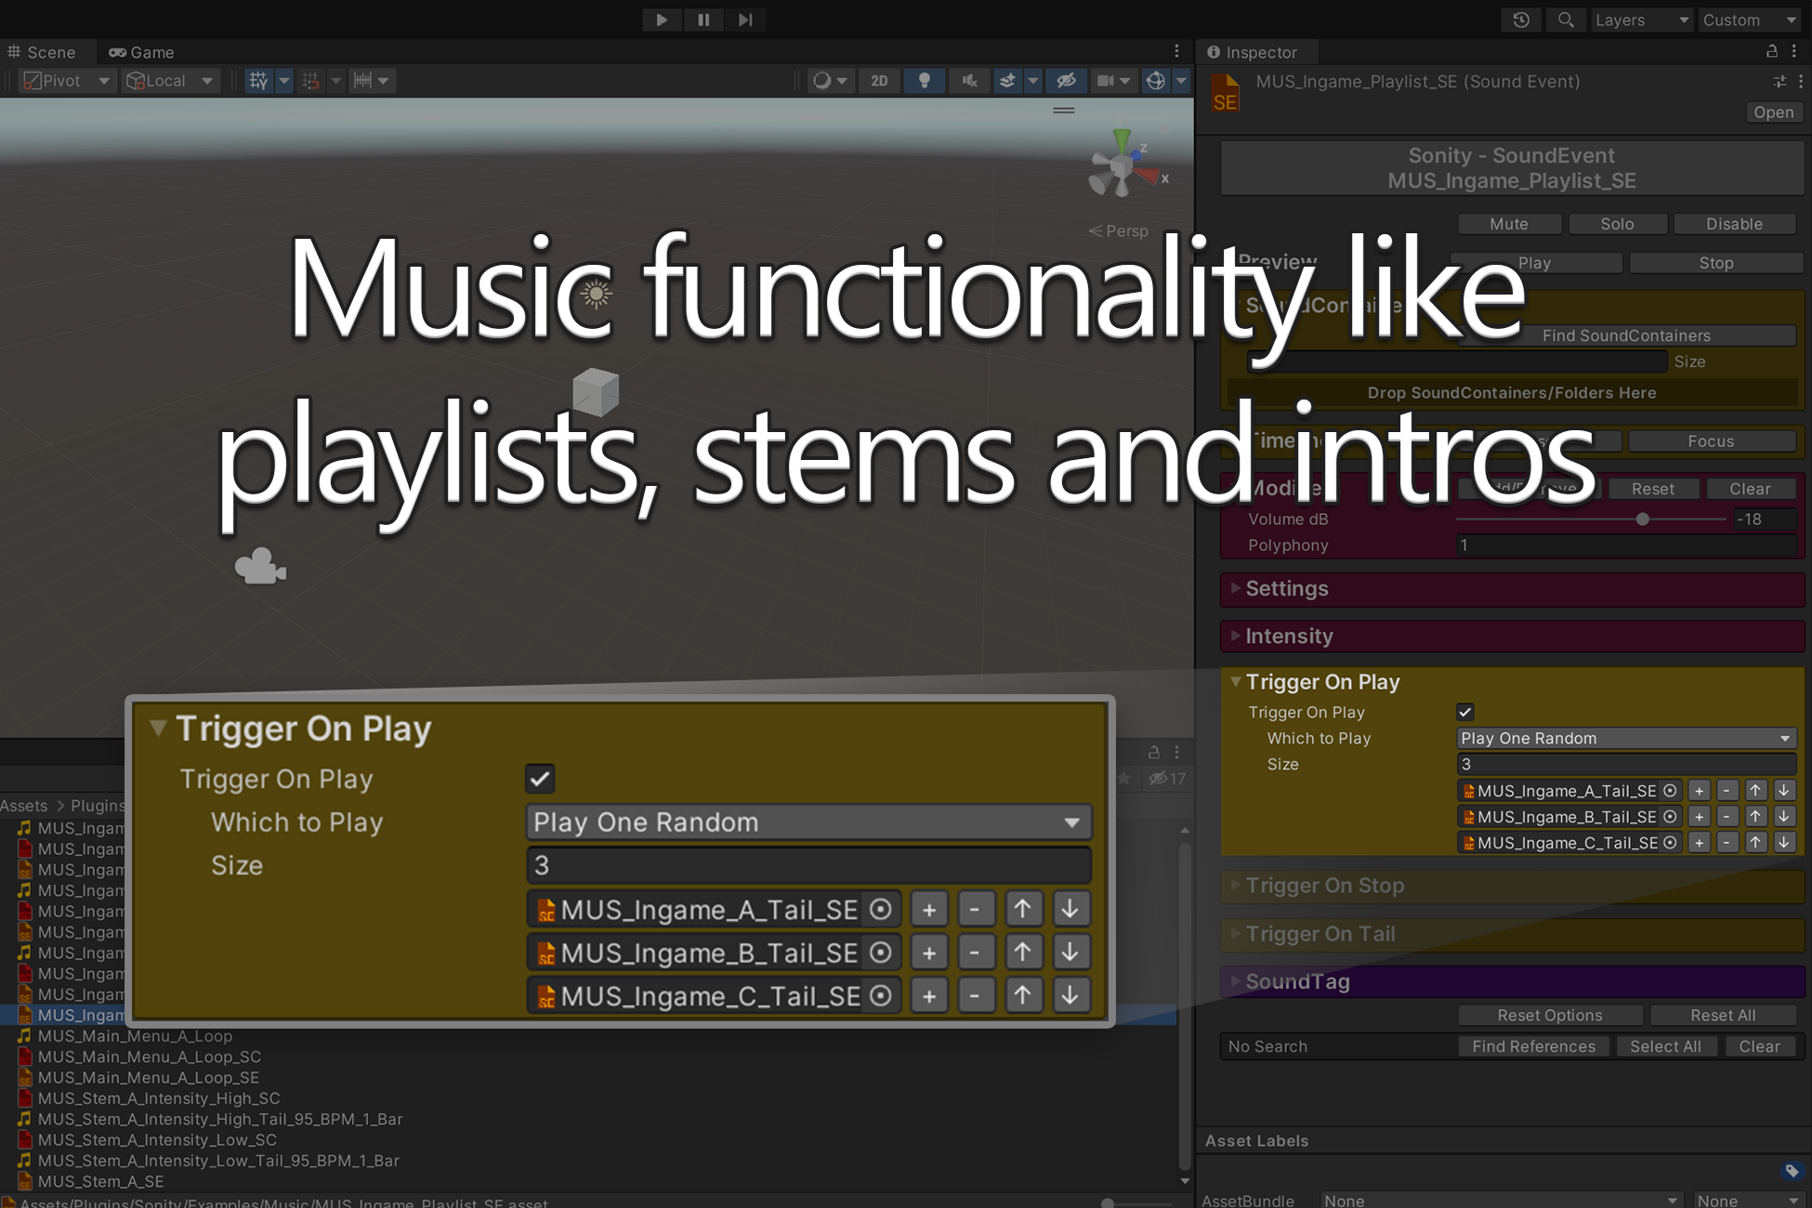The height and width of the screenshot is (1208, 1812).
Task: Mute scene audio with speaker icon
Action: point(969,81)
